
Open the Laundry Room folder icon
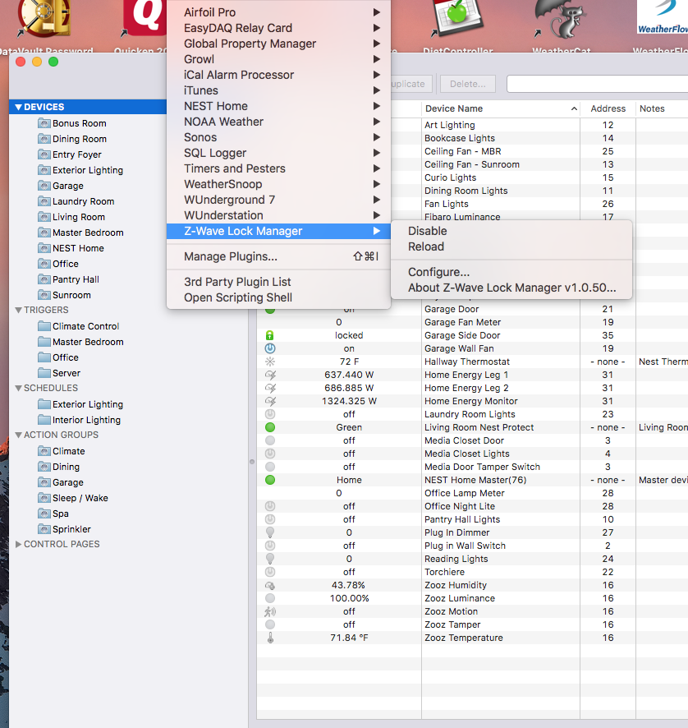pos(44,201)
